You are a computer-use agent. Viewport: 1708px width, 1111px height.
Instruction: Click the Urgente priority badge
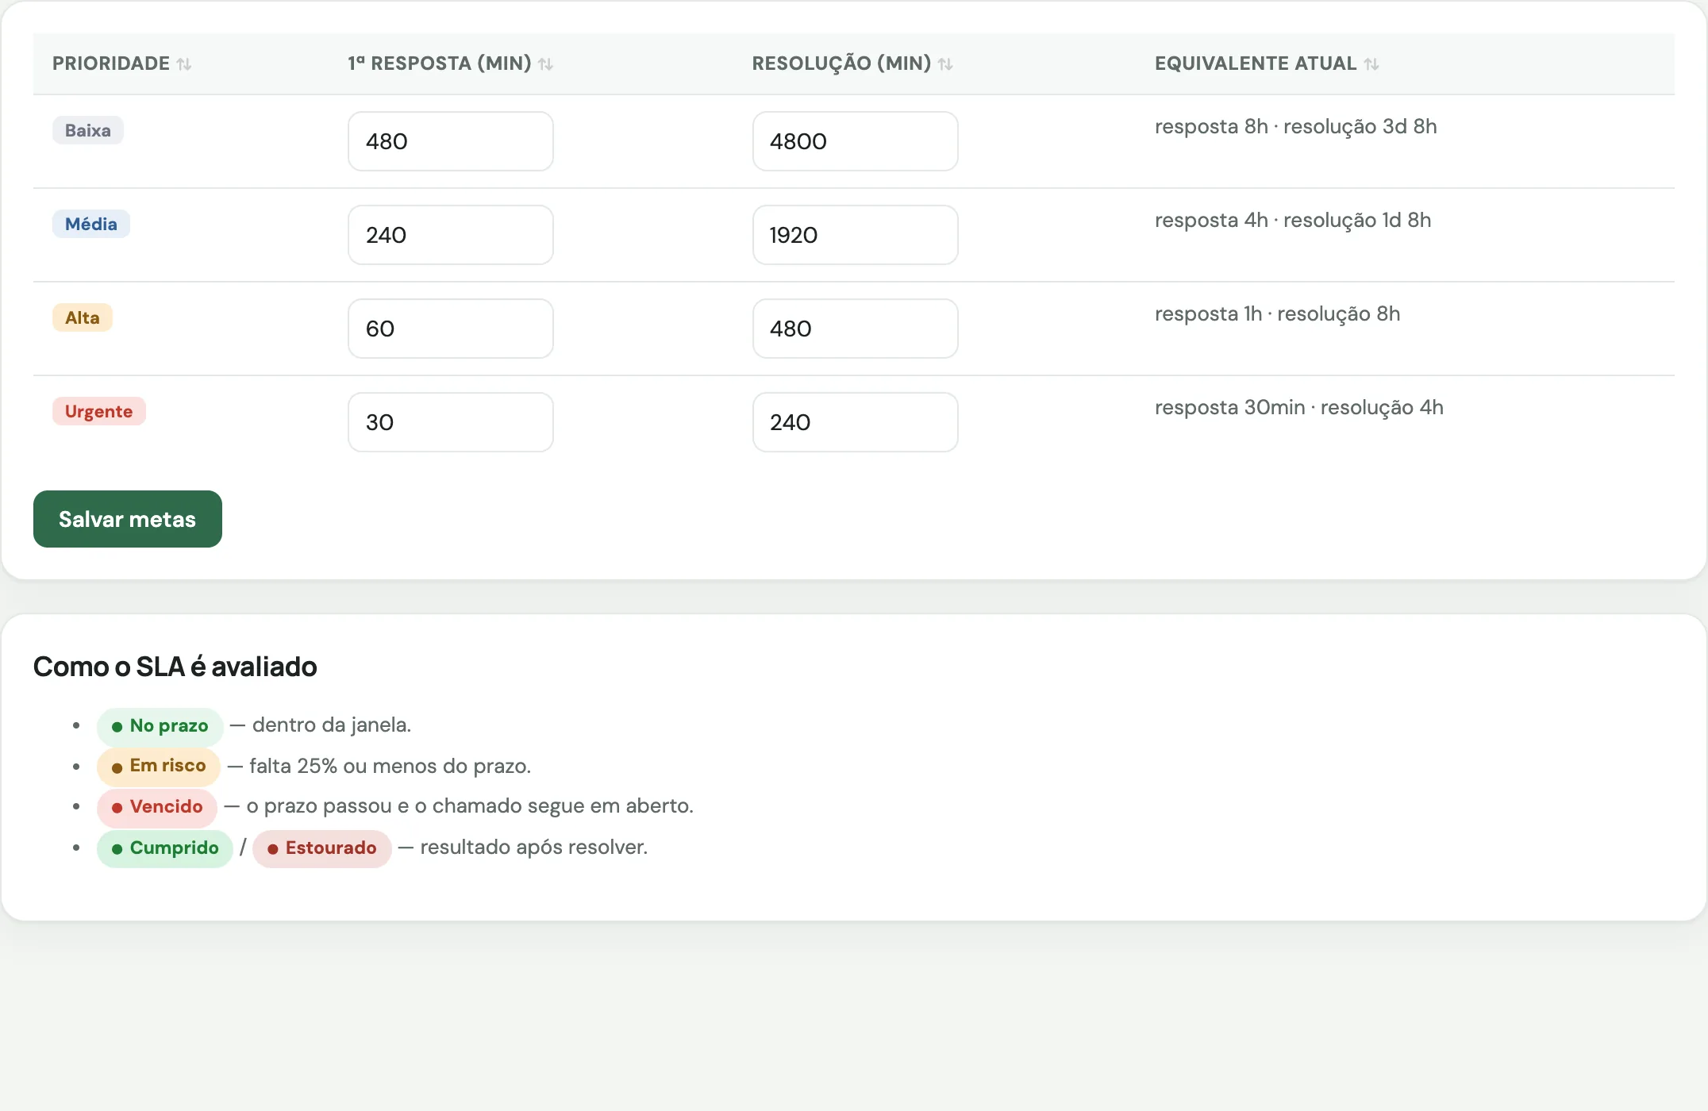99,411
